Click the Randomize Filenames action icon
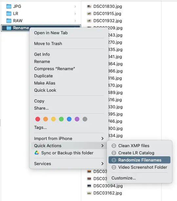Image resolution: width=177 pixels, height=201 pixels. (114, 160)
